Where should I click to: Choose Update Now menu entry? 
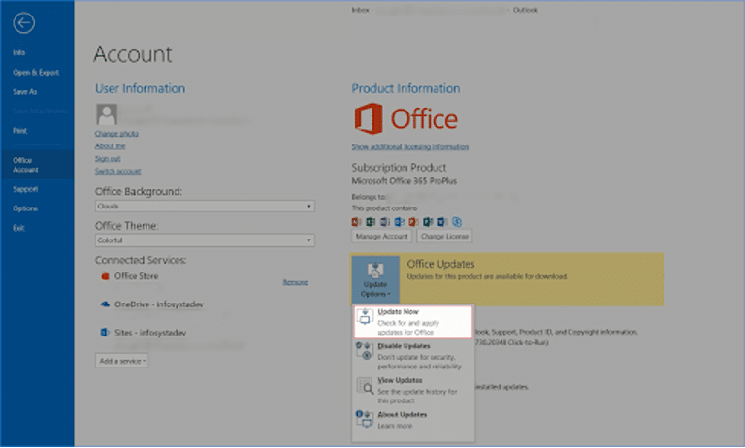pyautogui.click(x=413, y=322)
